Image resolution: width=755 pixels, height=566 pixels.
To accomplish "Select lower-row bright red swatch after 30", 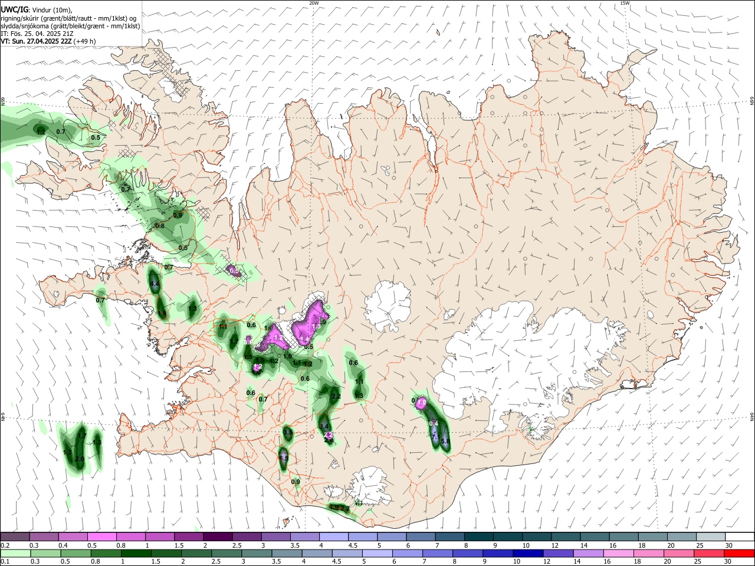I will (739, 553).
